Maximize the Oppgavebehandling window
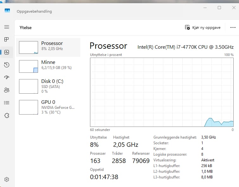Image resolution: width=239 pixels, height=187 pixels. click(x=219, y=8)
